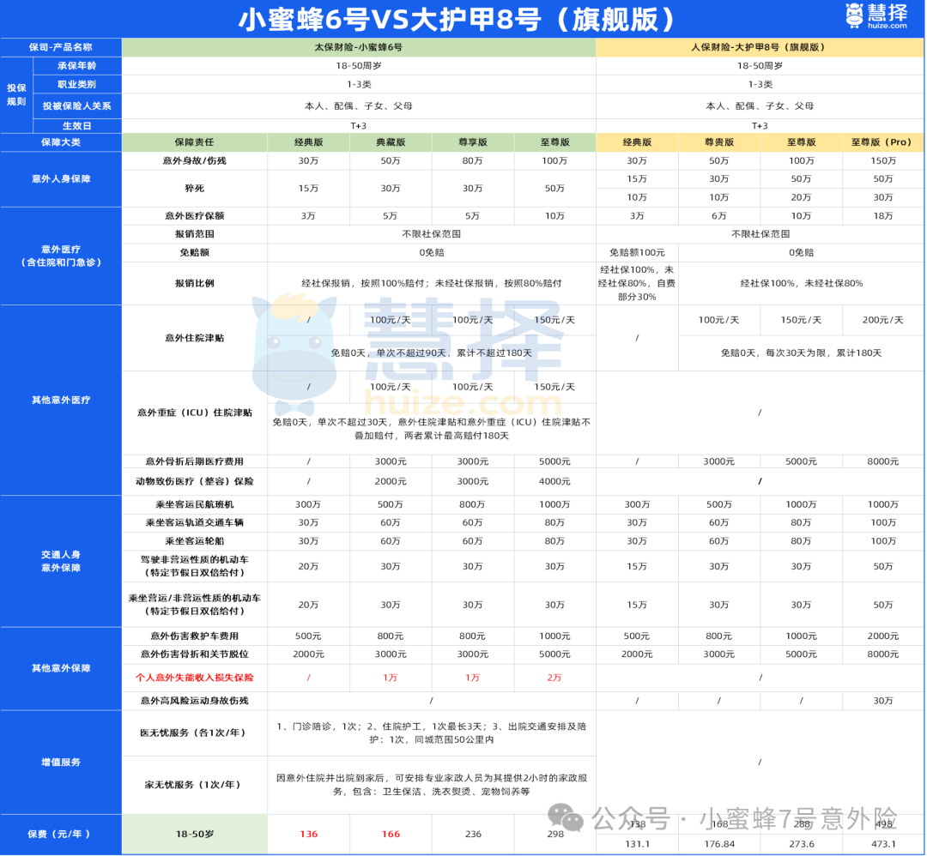Select the 自费部分30% reimbursement cell
This screenshot has height=856, width=927.
(637, 284)
